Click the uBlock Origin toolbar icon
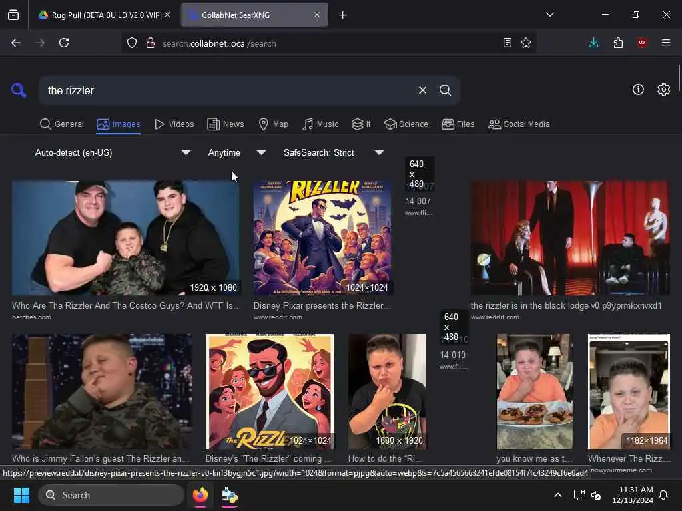This screenshot has height=511, width=682. click(x=642, y=42)
